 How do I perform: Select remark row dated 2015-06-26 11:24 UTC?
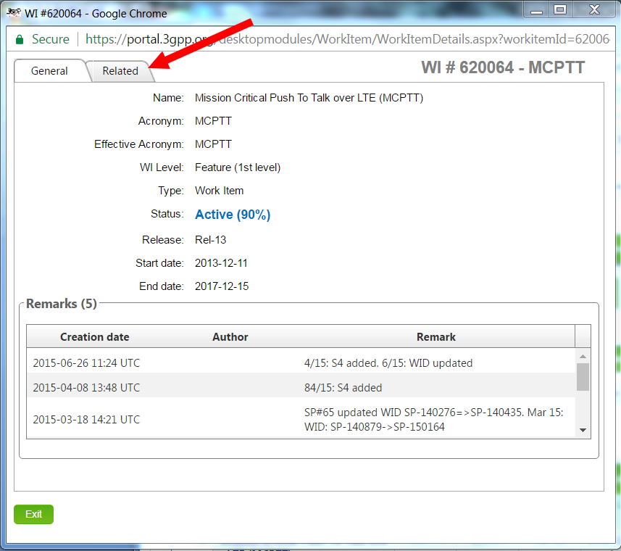coord(301,362)
